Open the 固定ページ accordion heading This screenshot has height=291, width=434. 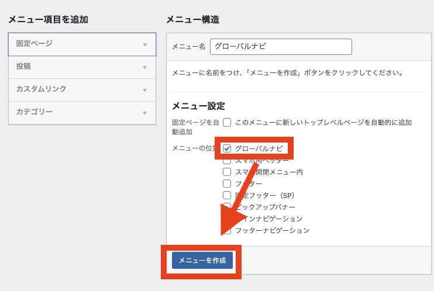coord(34,44)
